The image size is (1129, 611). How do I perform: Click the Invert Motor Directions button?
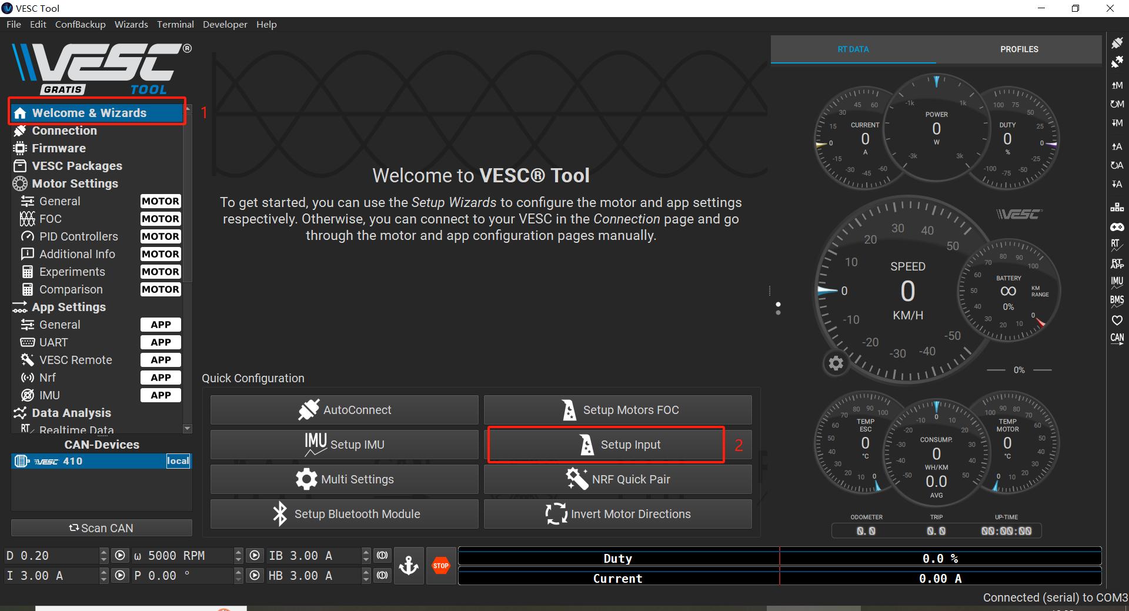pyautogui.click(x=618, y=514)
